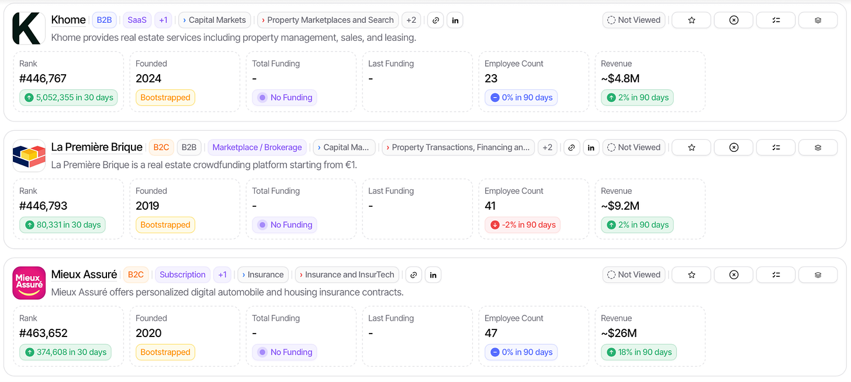Select the Subscription tag on Mieux Assuré
This screenshot has width=851, height=382.
182,275
